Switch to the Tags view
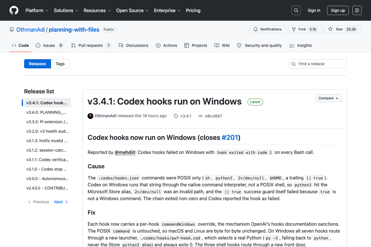 pyautogui.click(x=60, y=64)
